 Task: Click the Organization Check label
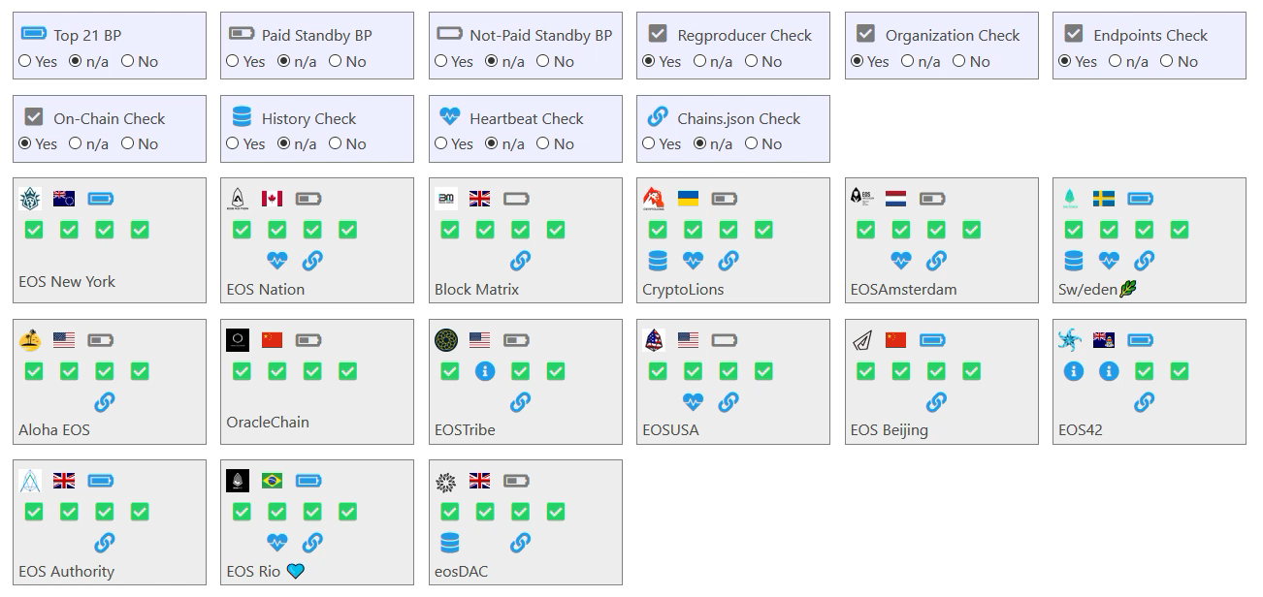pos(953,35)
